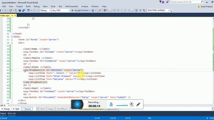Select the <form#form1> breadcrumb tag
Viewport: 214px width, 120px height.
point(63,109)
